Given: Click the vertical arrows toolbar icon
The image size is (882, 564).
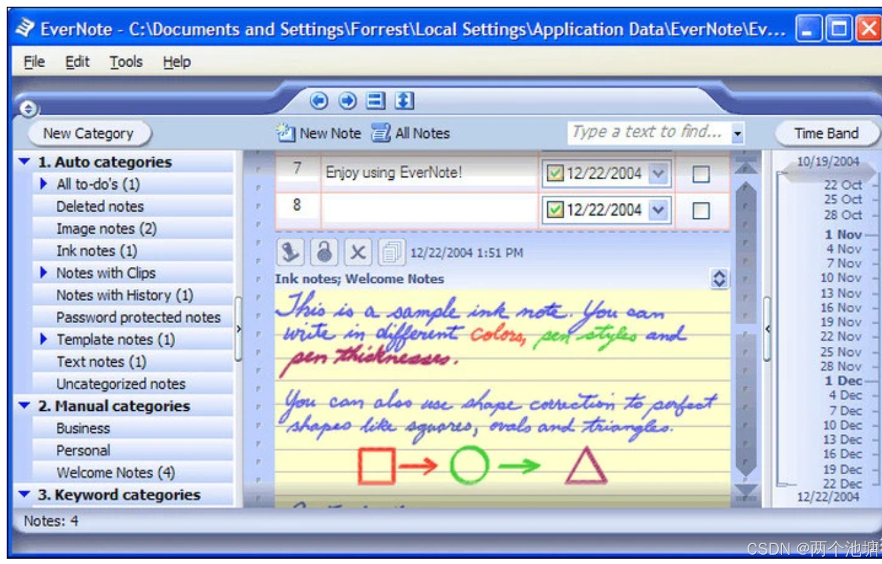Looking at the screenshot, I should (404, 101).
